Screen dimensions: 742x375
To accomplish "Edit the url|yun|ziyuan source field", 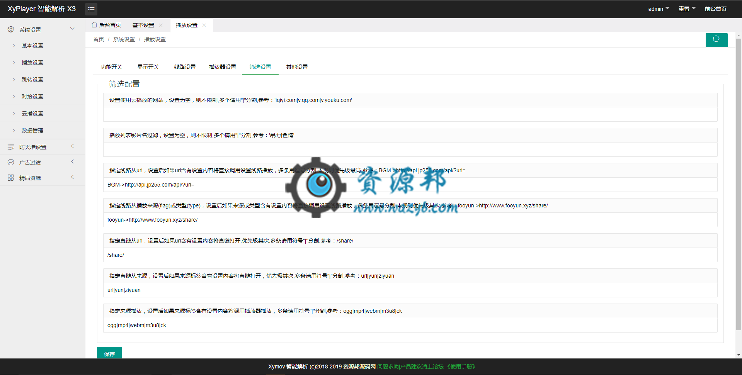I will click(x=410, y=290).
